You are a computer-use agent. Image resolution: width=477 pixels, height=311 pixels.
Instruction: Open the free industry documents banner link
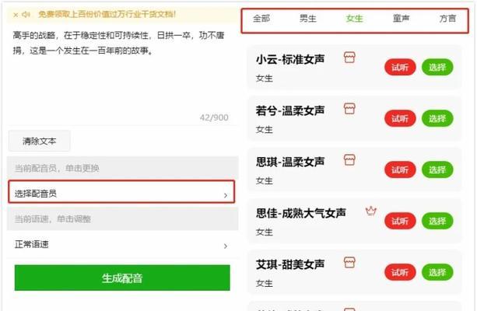(107, 14)
